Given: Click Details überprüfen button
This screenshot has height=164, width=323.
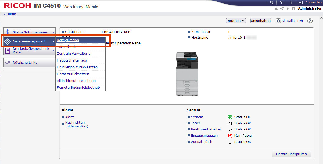Looking at the screenshot, I should tap(291, 154).
